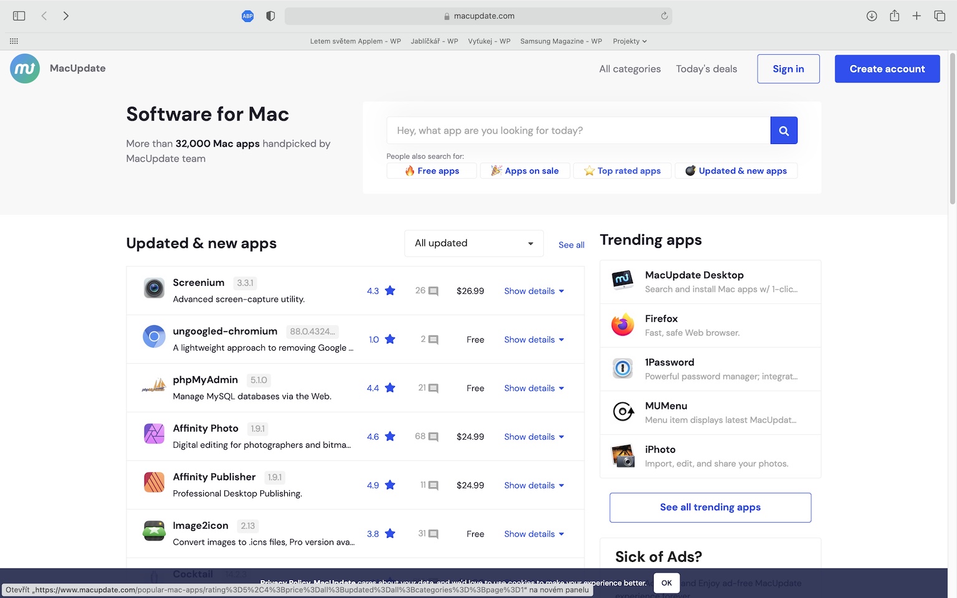Select the Apps on sale suggestion
Image resolution: width=957 pixels, height=598 pixels.
click(x=525, y=171)
